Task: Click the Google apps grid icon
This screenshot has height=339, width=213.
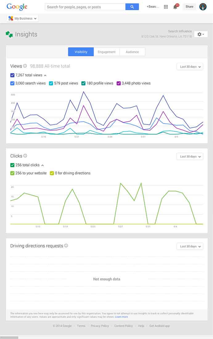Action: [x=166, y=6]
